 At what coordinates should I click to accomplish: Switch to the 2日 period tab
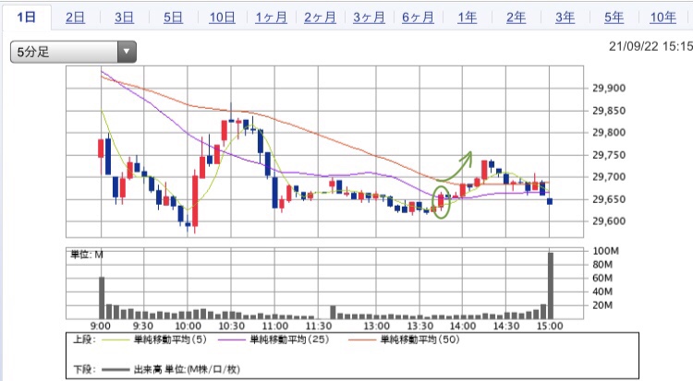[x=75, y=18]
